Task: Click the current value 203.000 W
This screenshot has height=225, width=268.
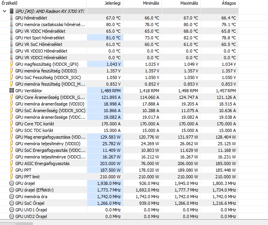Action: 110,163
